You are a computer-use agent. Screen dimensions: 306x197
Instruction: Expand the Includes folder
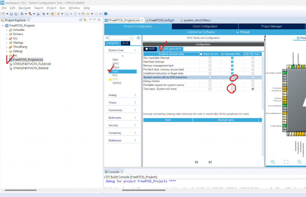[7, 30]
